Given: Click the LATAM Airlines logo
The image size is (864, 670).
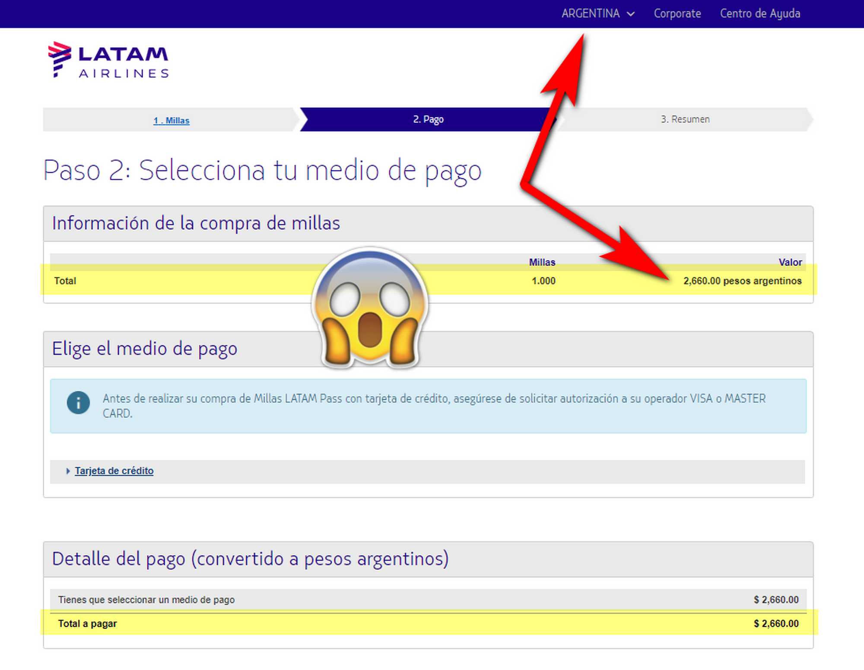Looking at the screenshot, I should tap(108, 60).
